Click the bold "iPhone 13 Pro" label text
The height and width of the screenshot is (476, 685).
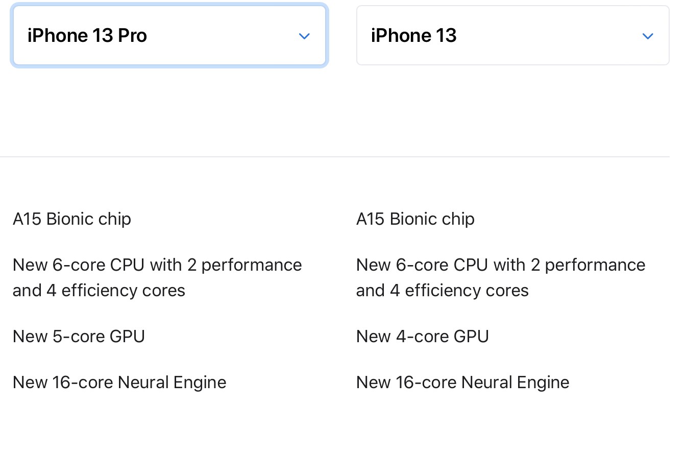click(x=87, y=36)
